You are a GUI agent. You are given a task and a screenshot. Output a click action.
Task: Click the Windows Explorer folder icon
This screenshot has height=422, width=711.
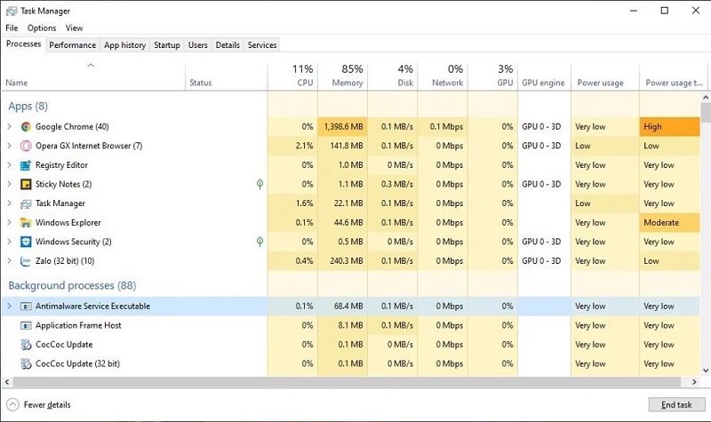[26, 223]
